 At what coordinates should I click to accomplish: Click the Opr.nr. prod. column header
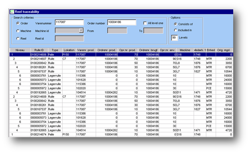pyautogui.click(x=128, y=50)
